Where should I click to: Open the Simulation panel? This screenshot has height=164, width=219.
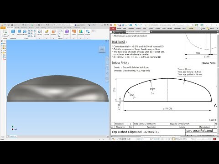tap(81, 32)
